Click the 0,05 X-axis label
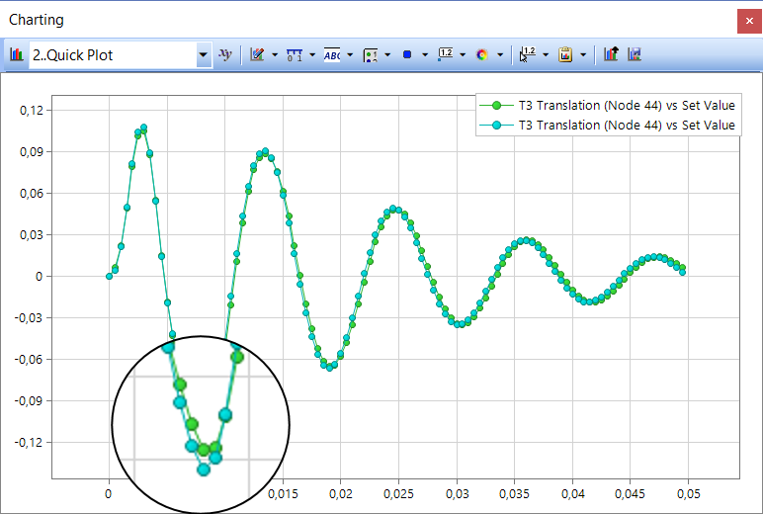Screen dimensions: 763x514 [x=689, y=494]
